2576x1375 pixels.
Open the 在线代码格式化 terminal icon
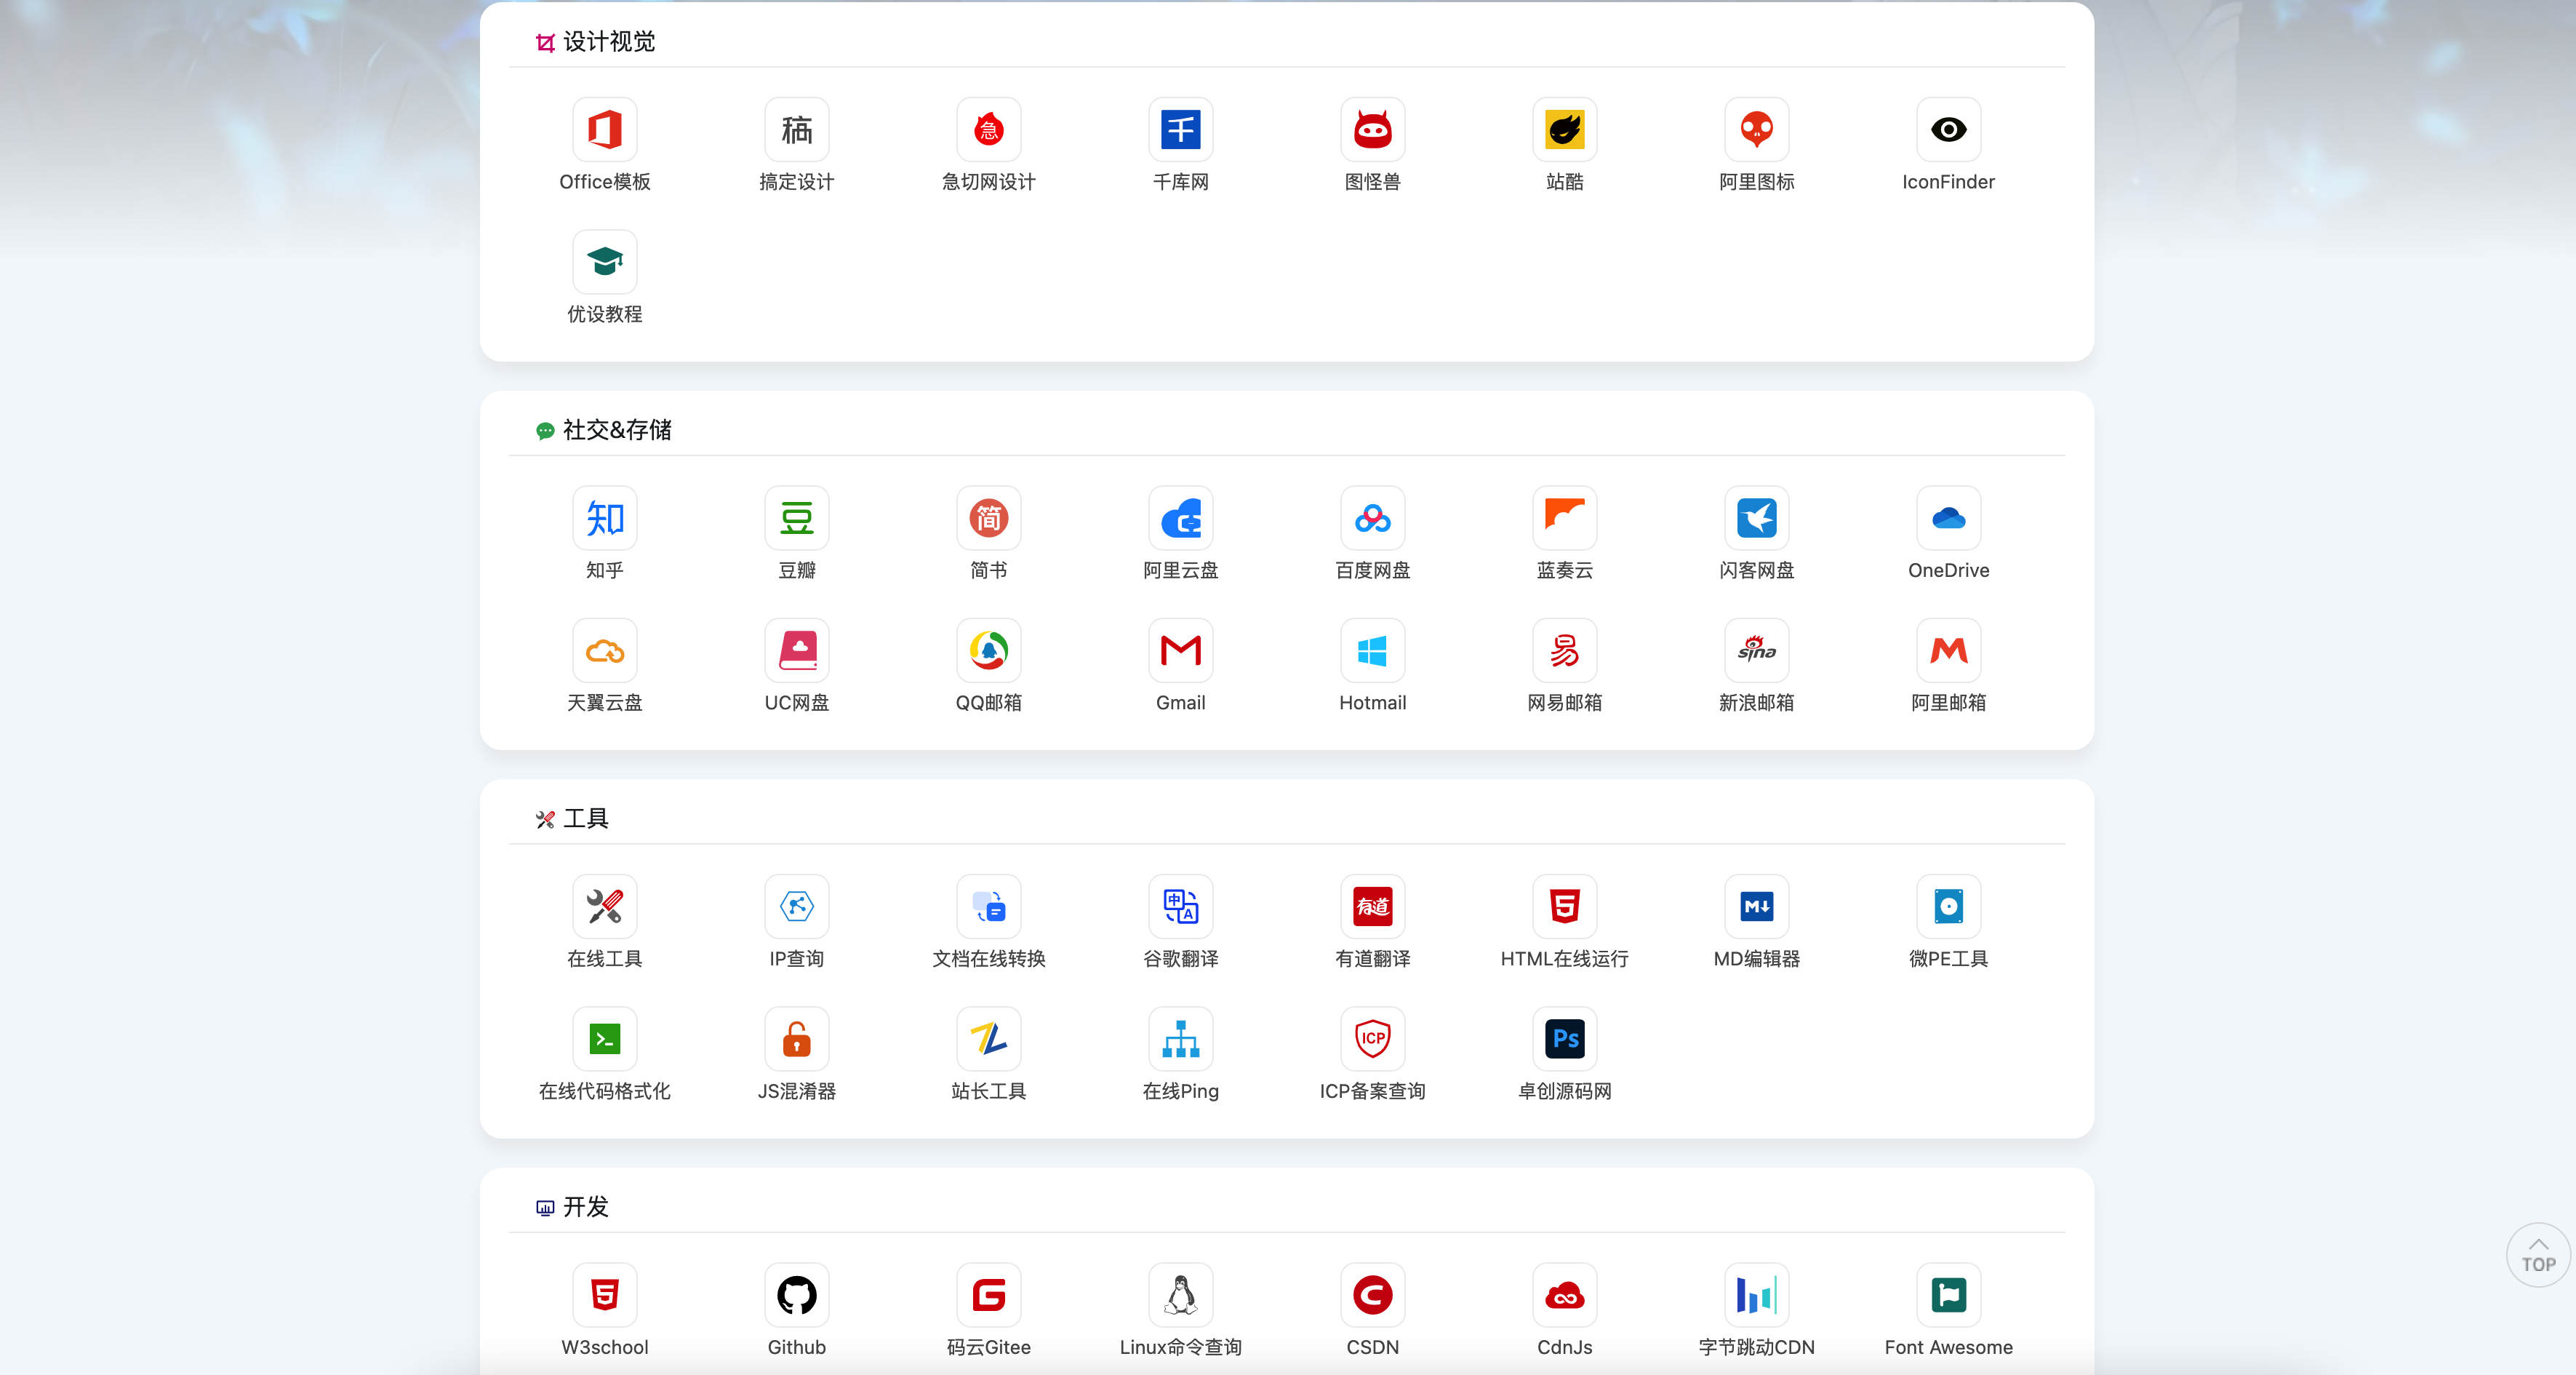pos(604,1038)
